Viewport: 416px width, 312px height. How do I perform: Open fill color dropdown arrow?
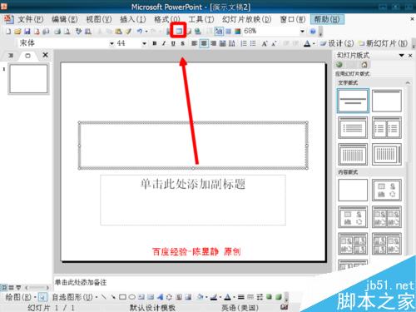[x=206, y=297]
